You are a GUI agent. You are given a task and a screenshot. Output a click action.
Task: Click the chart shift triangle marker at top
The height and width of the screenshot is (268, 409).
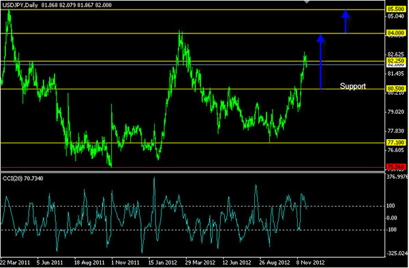coord(307,2)
